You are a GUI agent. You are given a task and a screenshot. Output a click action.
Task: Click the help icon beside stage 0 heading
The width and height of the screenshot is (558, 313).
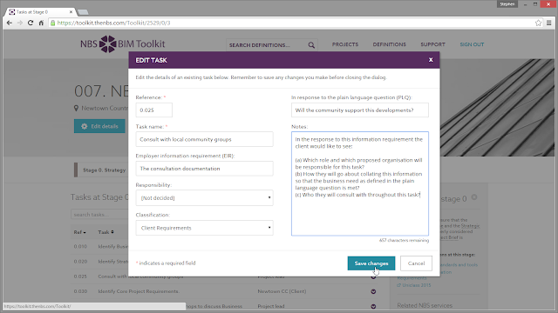point(474,197)
